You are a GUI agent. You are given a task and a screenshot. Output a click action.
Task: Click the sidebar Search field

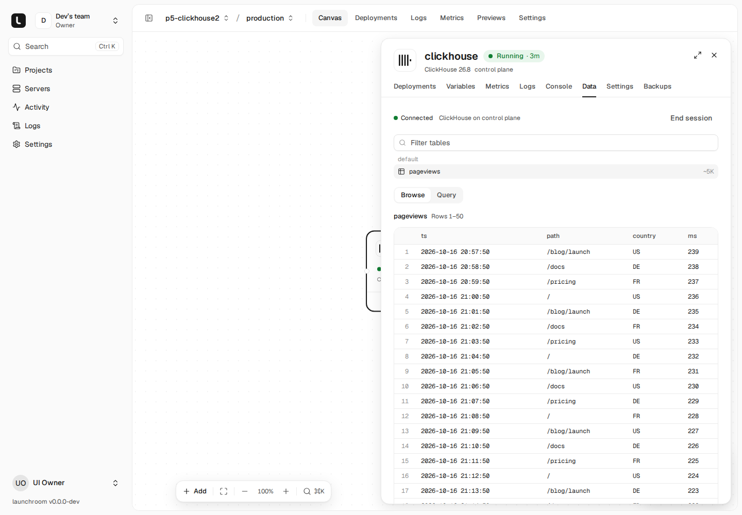(66, 46)
